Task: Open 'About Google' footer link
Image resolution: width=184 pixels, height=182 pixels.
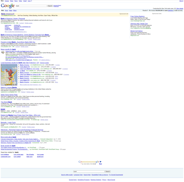Action: pos(111,180)
